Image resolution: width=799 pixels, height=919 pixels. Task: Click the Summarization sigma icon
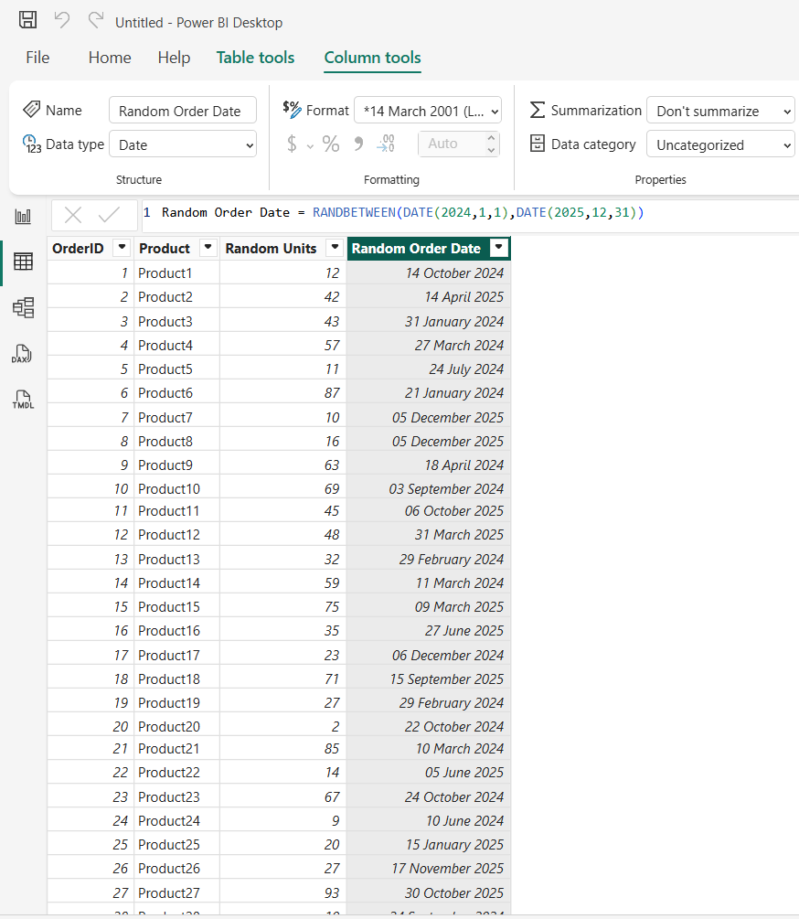(538, 110)
